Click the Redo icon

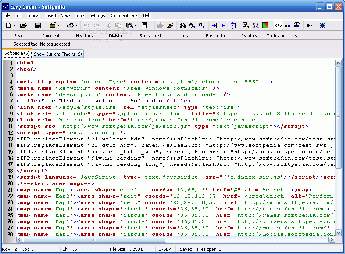(x=96, y=25)
